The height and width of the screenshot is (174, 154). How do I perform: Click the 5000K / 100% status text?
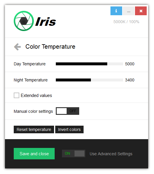click(x=126, y=22)
